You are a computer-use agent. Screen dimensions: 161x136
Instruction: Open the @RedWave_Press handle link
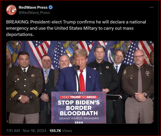click(34, 13)
